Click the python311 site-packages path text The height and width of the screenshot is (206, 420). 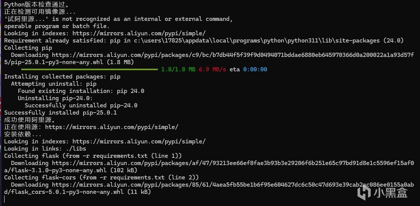point(257,41)
